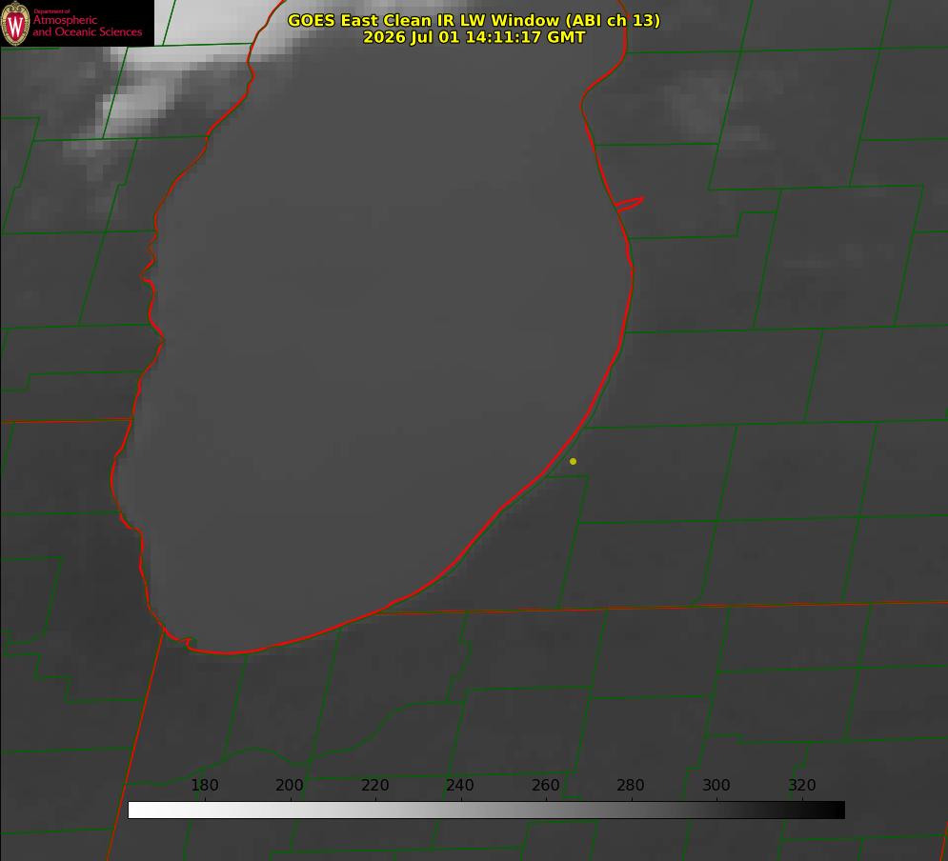Click the 200 colorbar label
This screenshot has width=948, height=861.
coord(289,785)
